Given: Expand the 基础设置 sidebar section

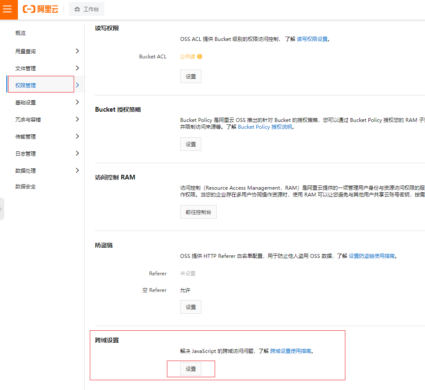Looking at the screenshot, I should pos(78,102).
